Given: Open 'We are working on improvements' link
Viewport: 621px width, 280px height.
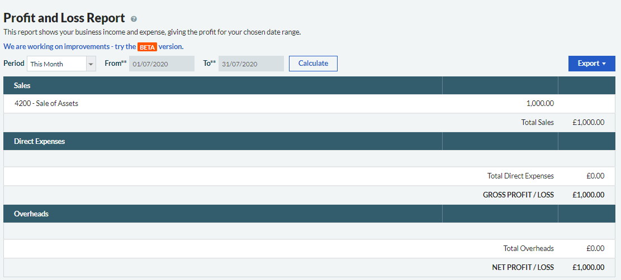Looking at the screenshot, I should (56, 46).
